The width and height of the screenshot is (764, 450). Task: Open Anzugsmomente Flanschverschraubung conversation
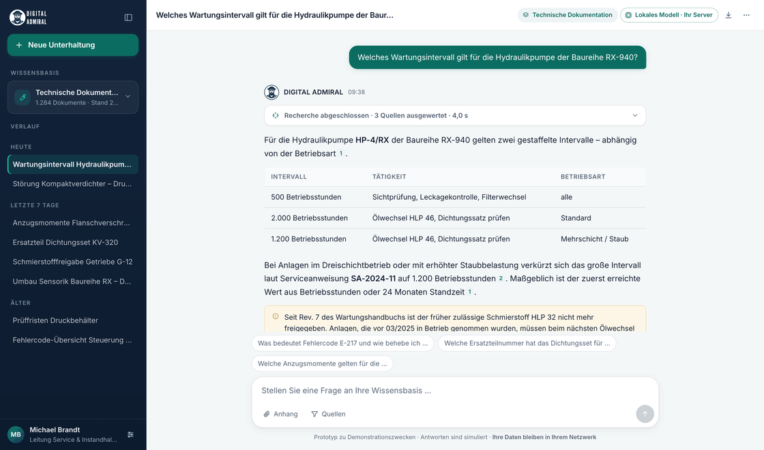pyautogui.click(x=72, y=223)
